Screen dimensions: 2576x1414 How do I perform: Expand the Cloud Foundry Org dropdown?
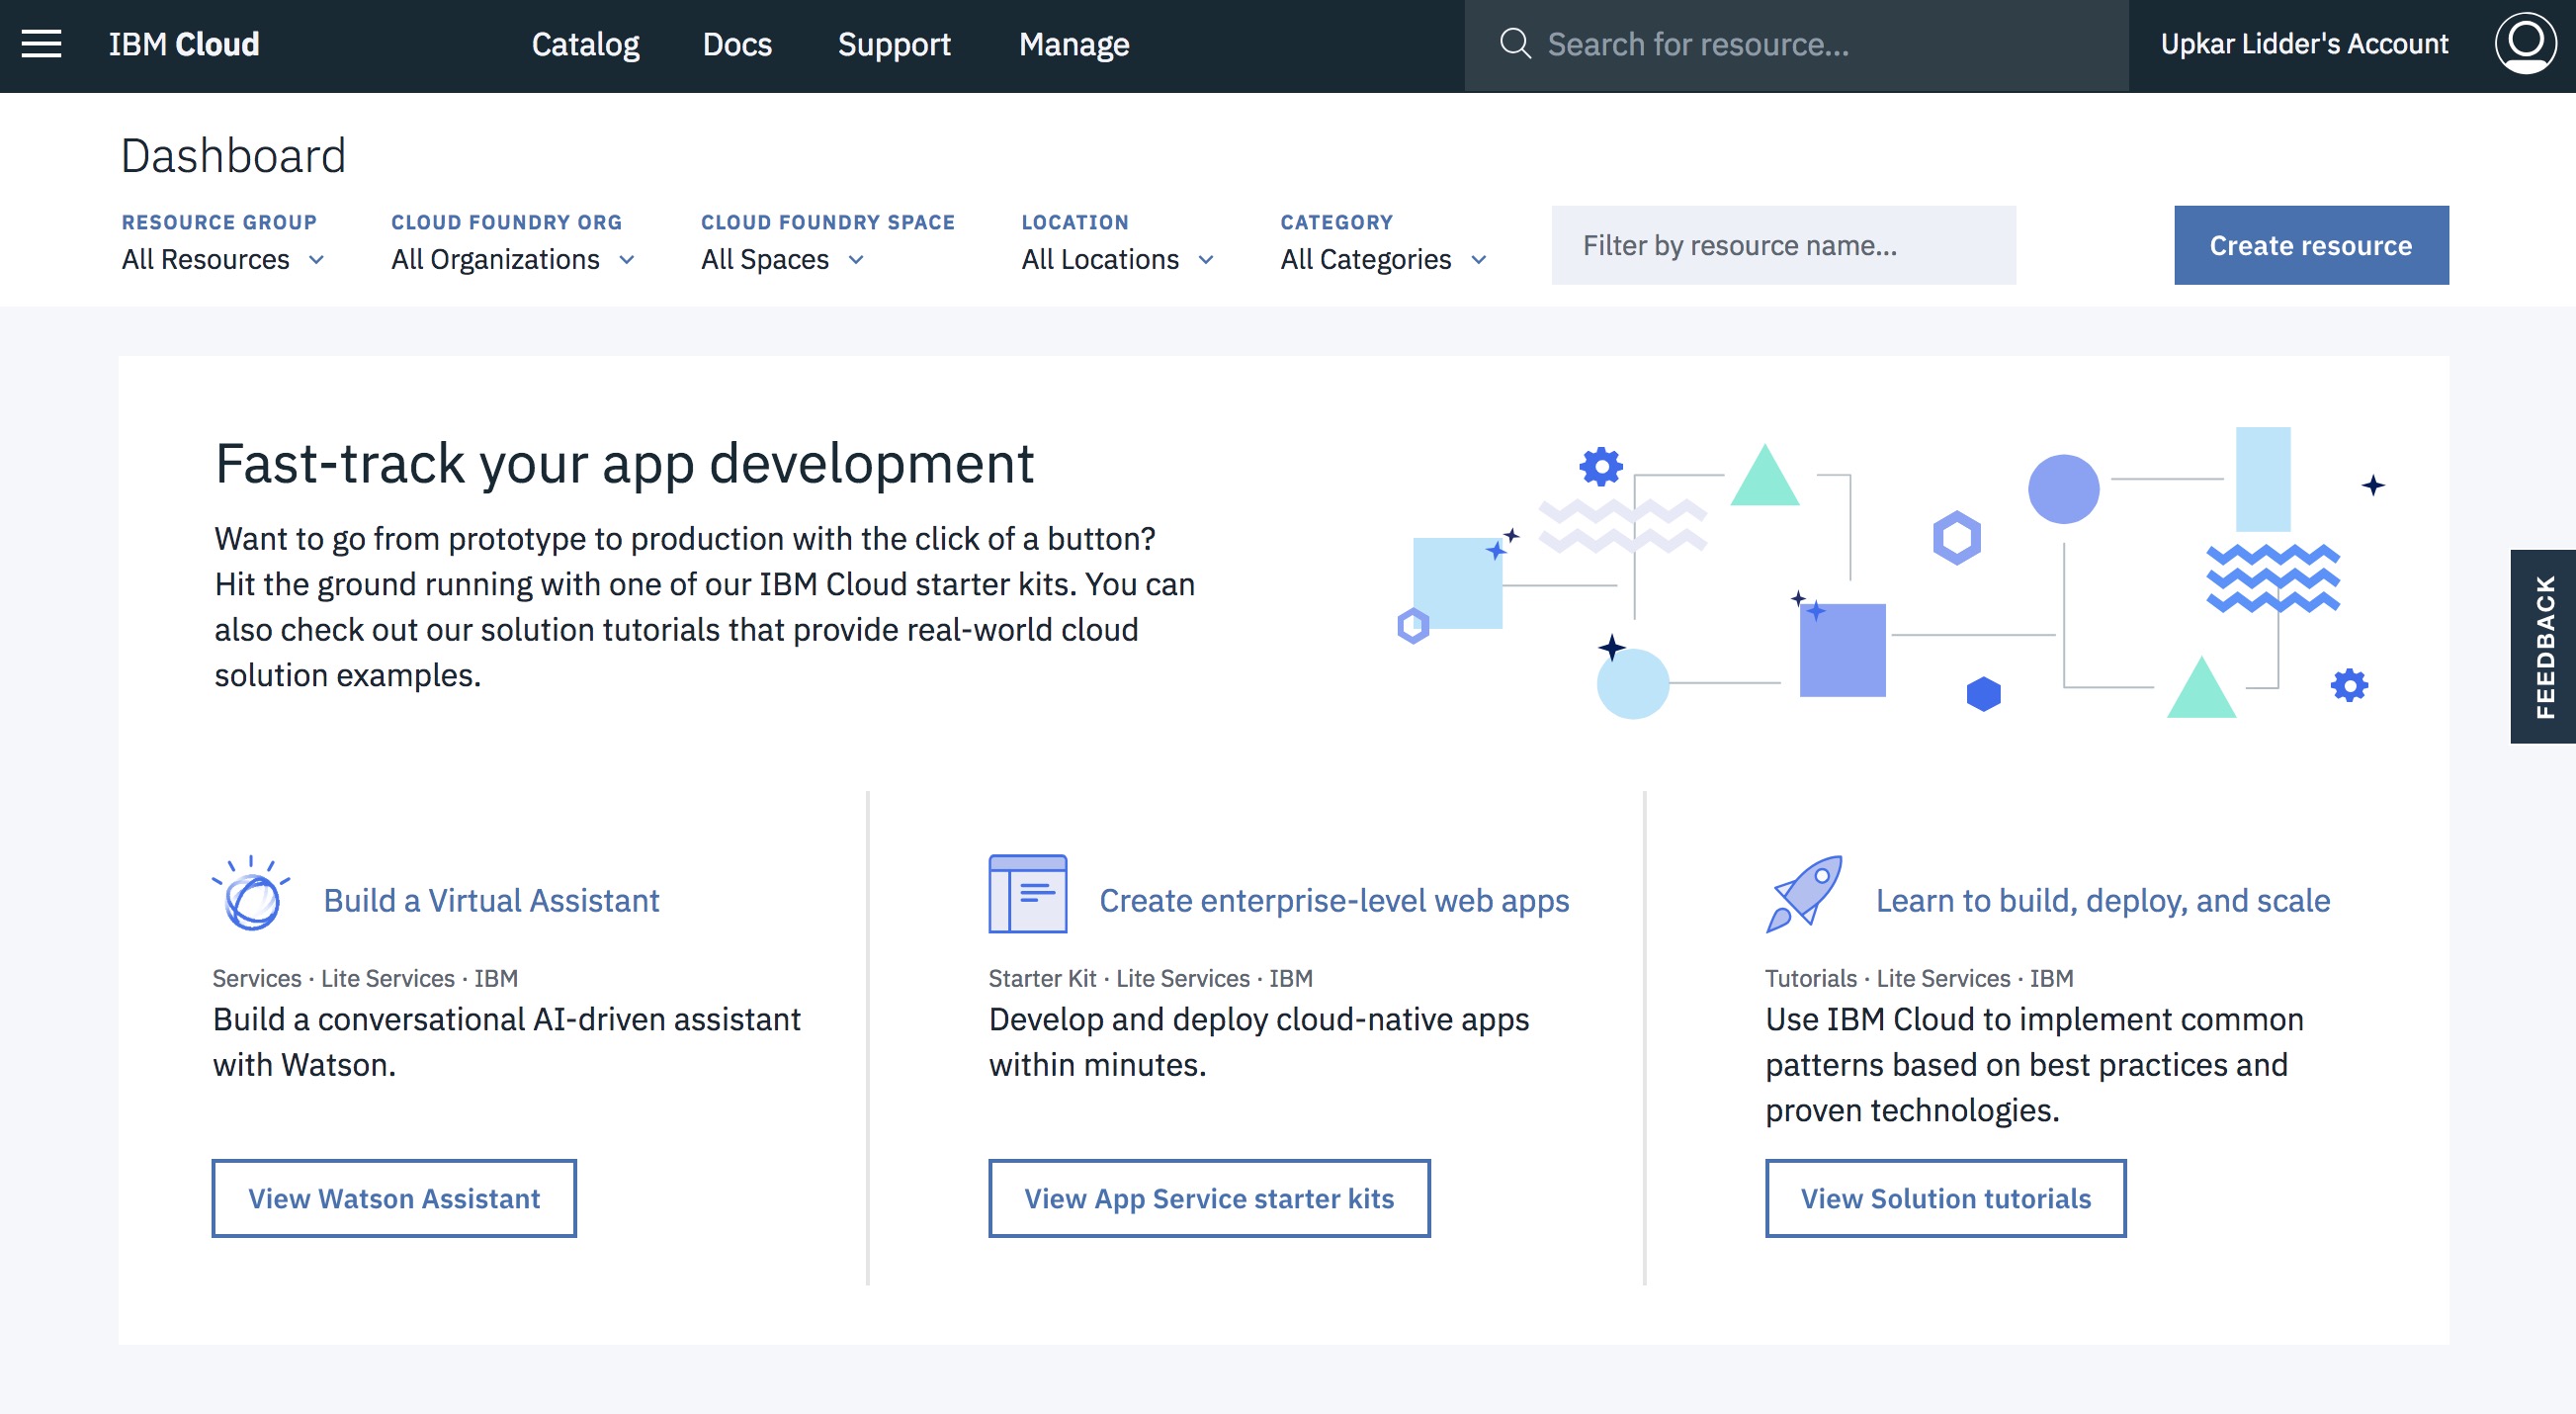pos(512,260)
